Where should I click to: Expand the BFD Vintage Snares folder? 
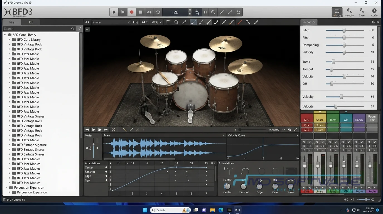point(9,116)
